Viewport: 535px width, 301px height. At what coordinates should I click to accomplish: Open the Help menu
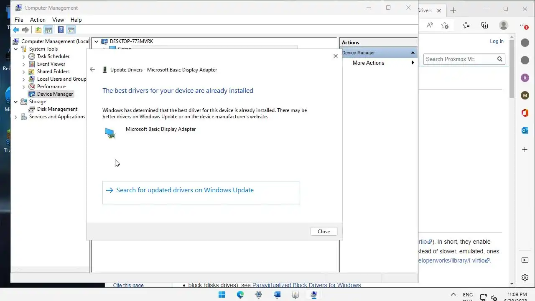click(76, 20)
